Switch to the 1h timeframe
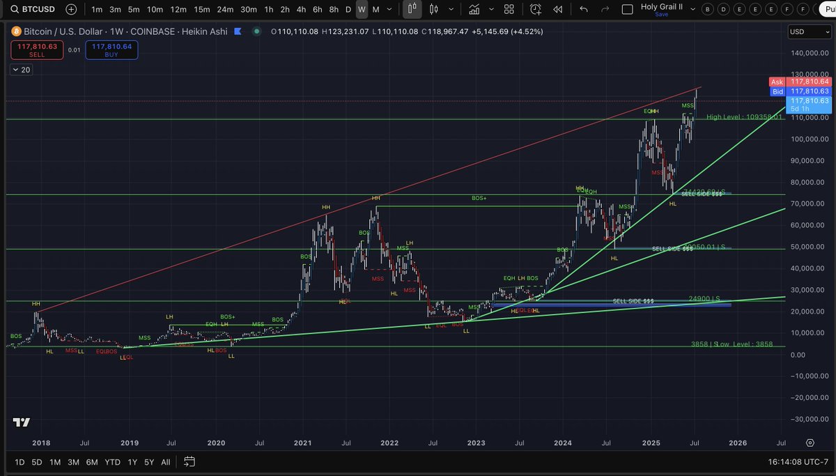 click(x=269, y=9)
